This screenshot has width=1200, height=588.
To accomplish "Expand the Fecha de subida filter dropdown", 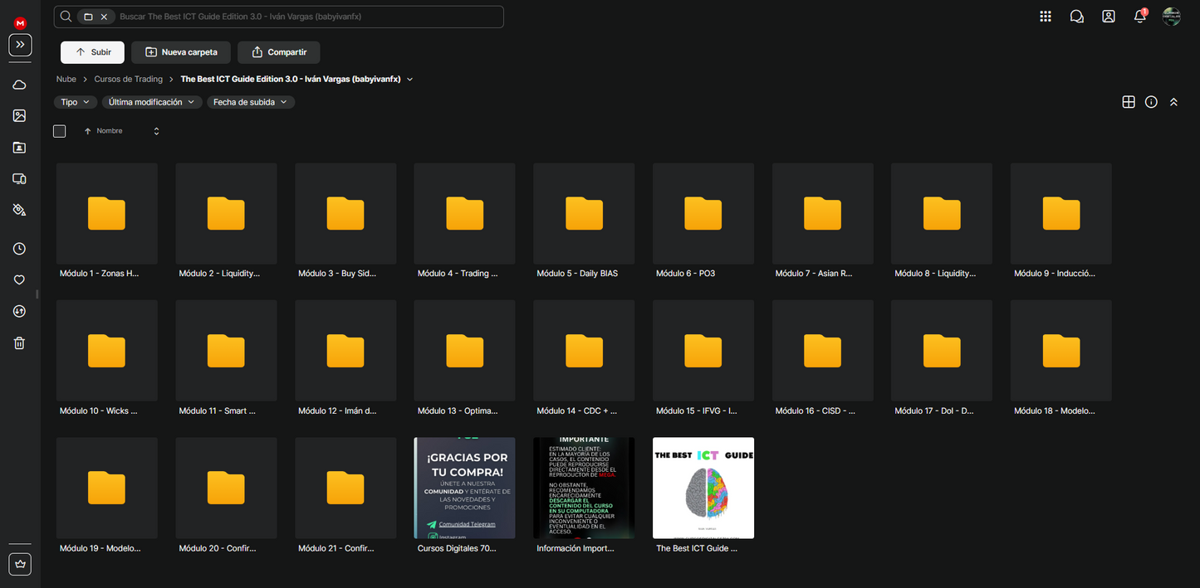I will 250,102.
